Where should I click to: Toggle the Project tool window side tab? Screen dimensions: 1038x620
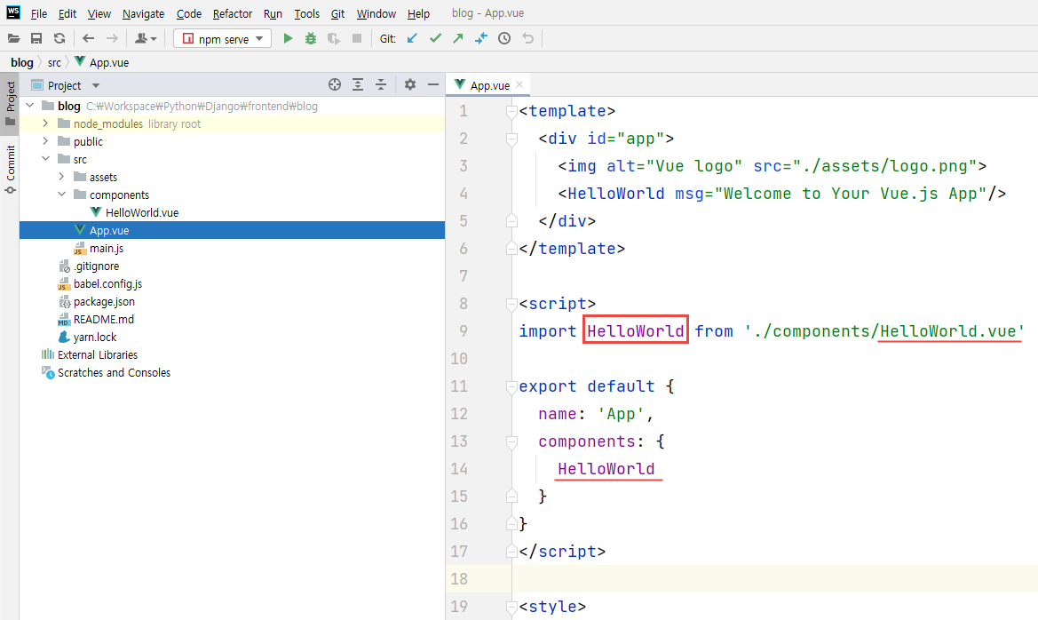(x=10, y=103)
